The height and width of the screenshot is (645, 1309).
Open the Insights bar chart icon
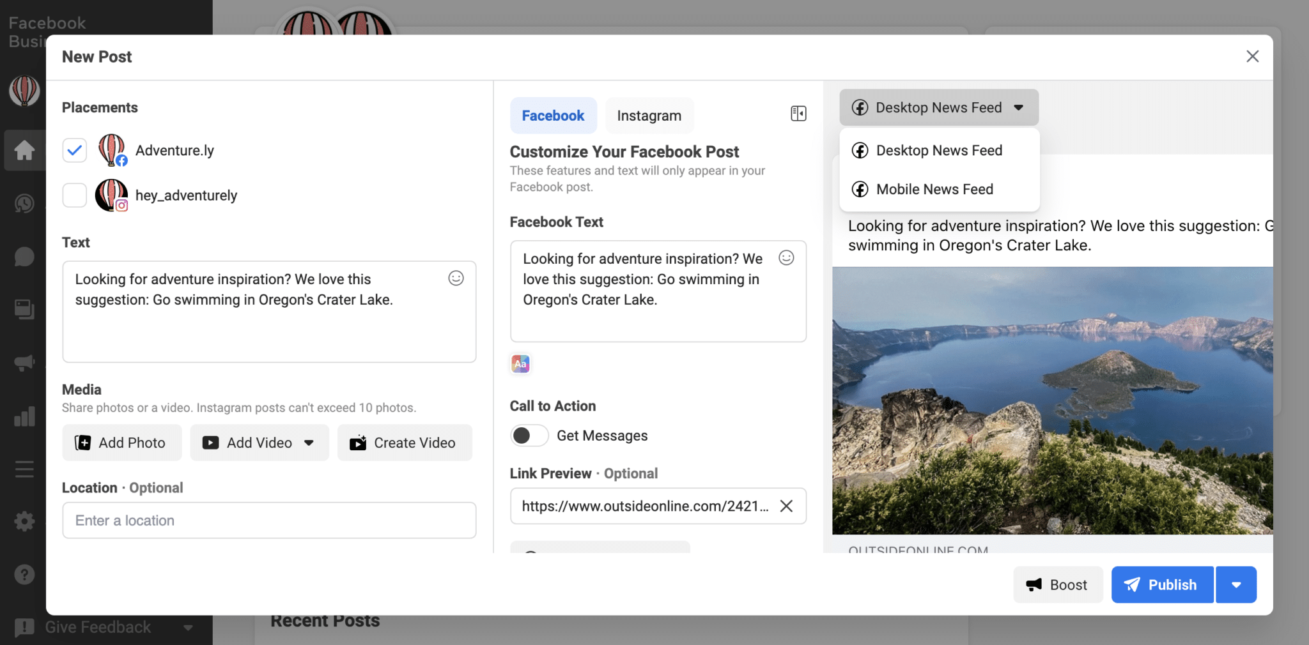tap(24, 416)
